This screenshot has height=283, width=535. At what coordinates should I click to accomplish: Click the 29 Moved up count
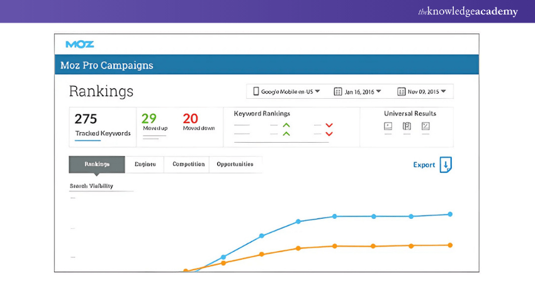pyautogui.click(x=150, y=119)
